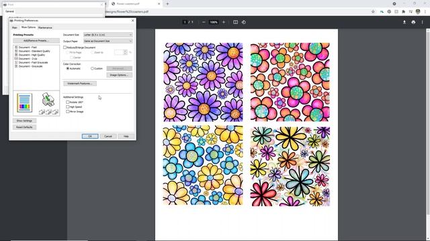Select Custom color correction
The width and height of the screenshot is (430, 241).
[x=92, y=68]
